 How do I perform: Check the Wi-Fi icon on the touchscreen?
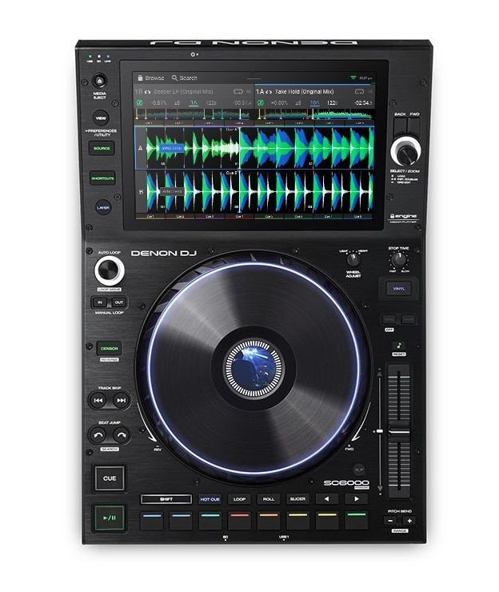[x=353, y=78]
